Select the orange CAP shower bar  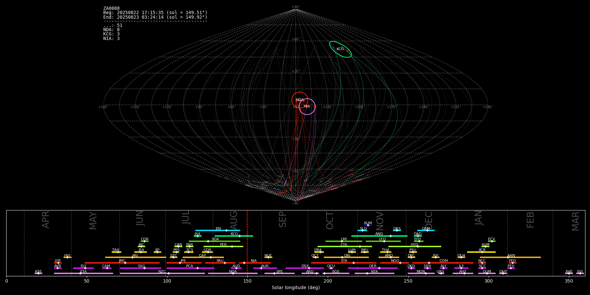(203, 257)
